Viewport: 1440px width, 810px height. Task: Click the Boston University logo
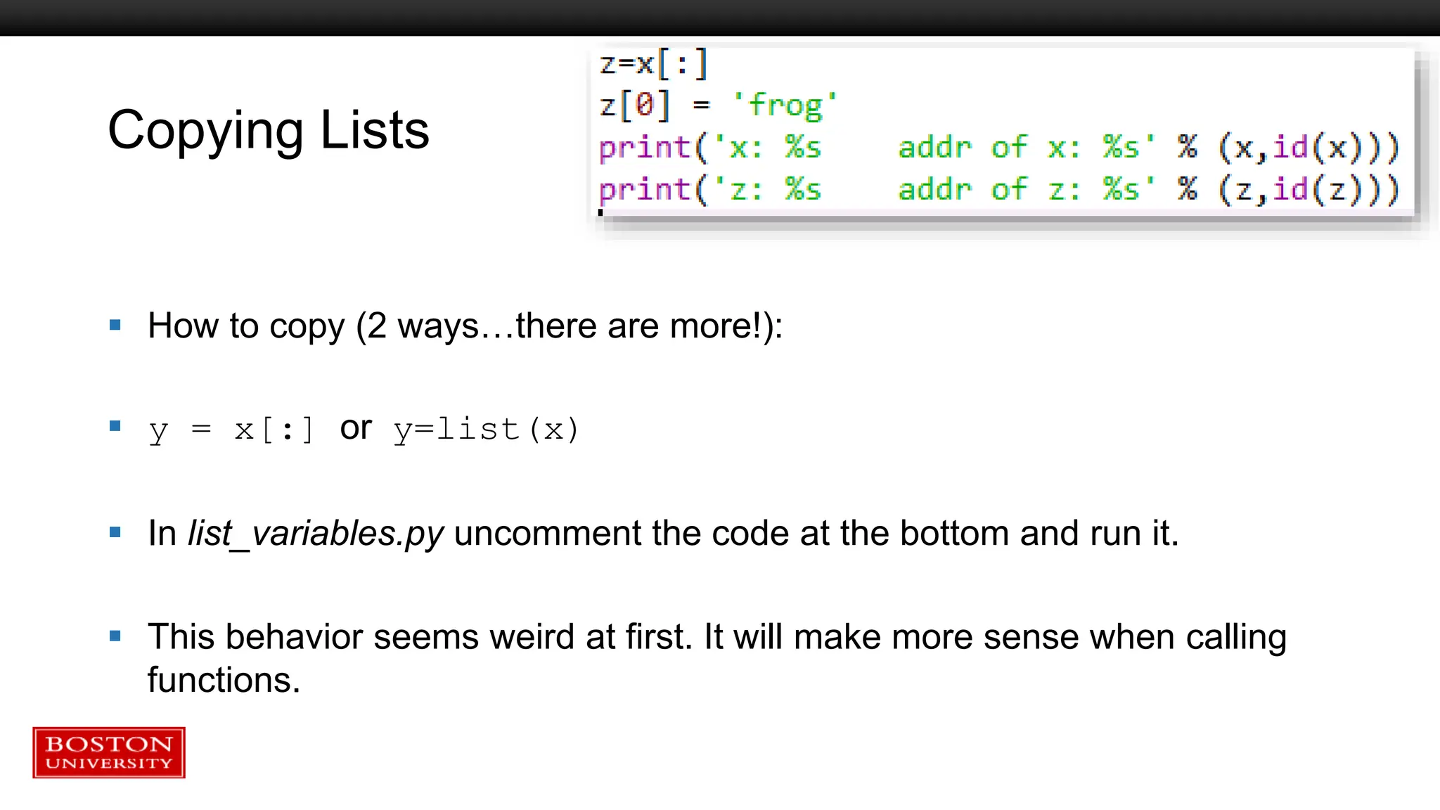tap(109, 752)
